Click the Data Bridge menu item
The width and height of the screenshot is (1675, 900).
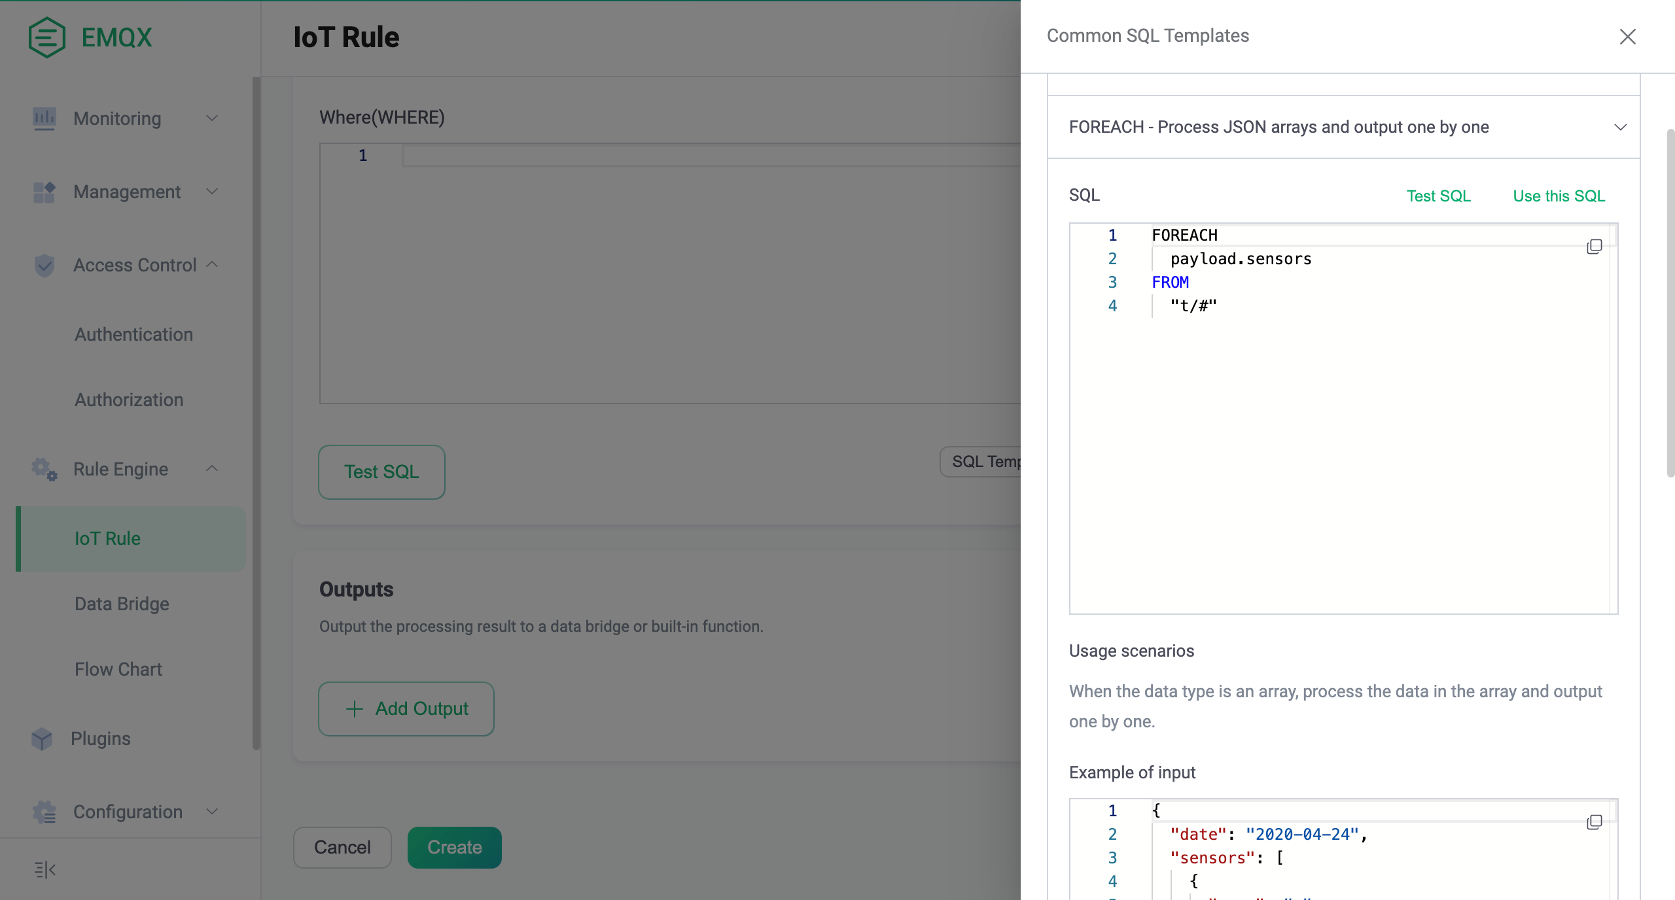click(121, 604)
